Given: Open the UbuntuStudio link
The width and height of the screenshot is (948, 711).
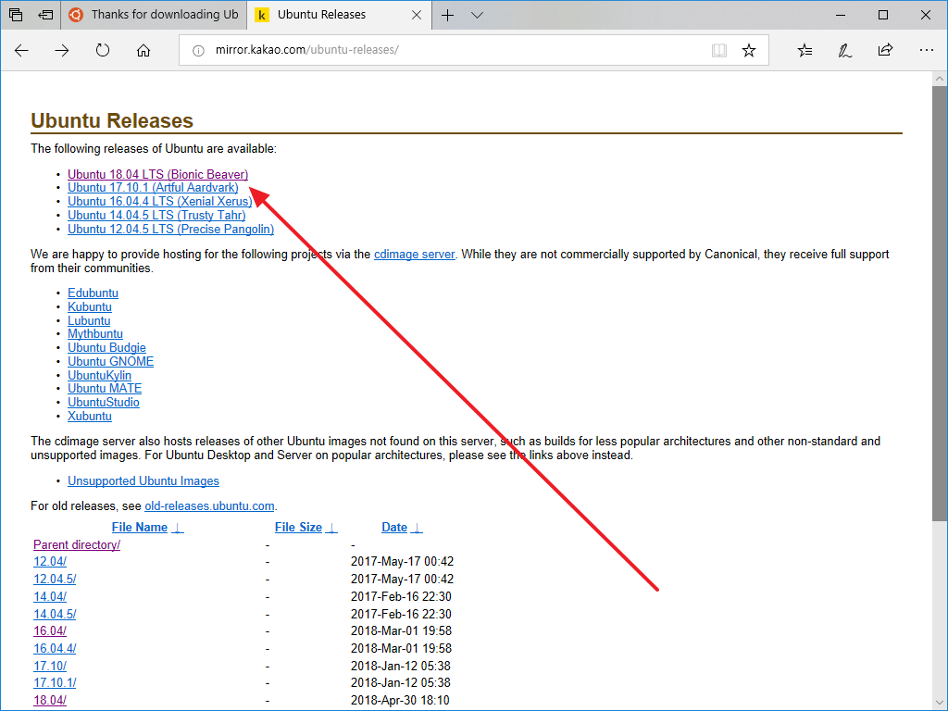Looking at the screenshot, I should [104, 403].
